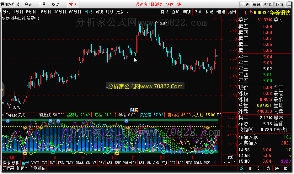Click the 交易 button at top right
The width and height of the screenshot is (294, 174).
pos(268,4)
